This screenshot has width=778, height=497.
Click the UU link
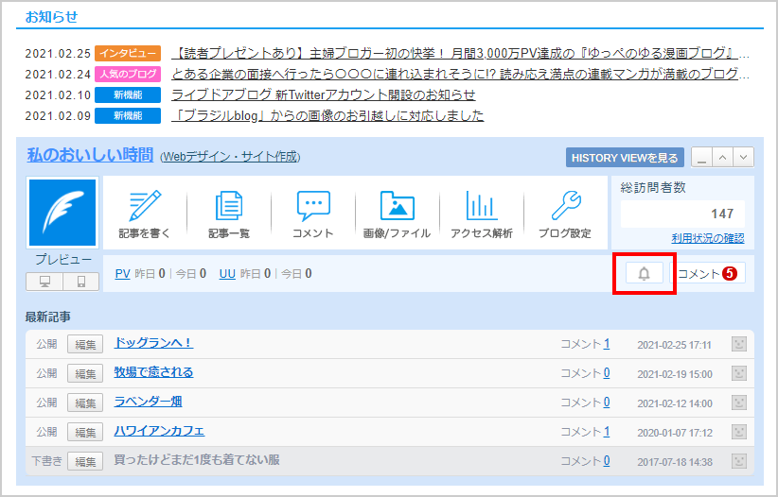[227, 273]
